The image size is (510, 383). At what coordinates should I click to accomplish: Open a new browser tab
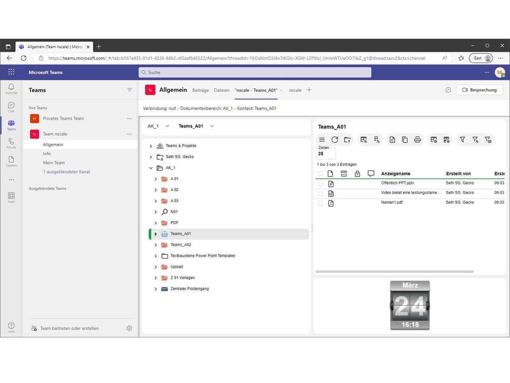click(x=99, y=46)
